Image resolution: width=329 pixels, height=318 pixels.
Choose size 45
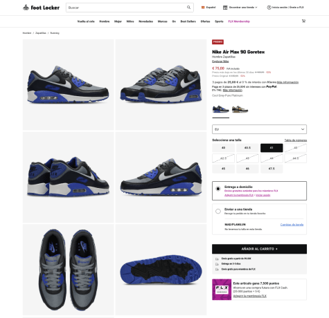(223, 169)
